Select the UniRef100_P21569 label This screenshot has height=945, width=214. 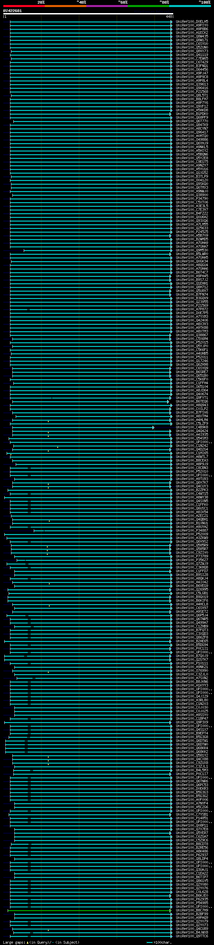click(x=192, y=306)
